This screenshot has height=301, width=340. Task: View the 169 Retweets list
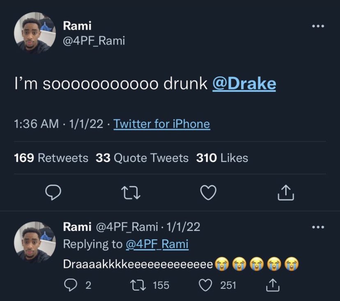click(x=51, y=157)
